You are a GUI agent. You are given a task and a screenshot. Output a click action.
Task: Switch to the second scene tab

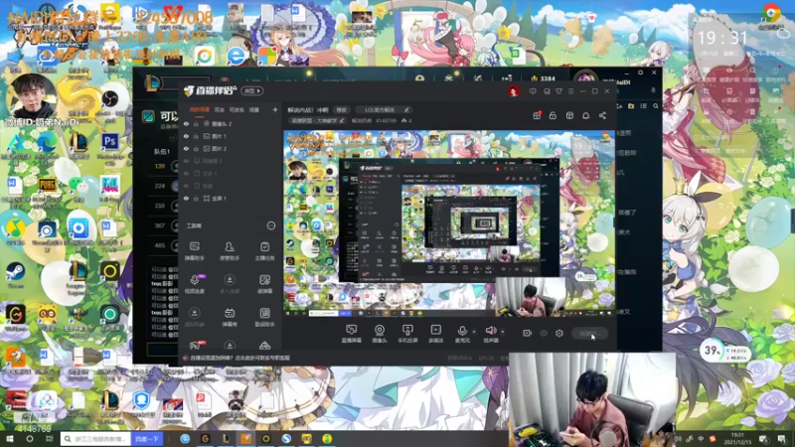[219, 109]
